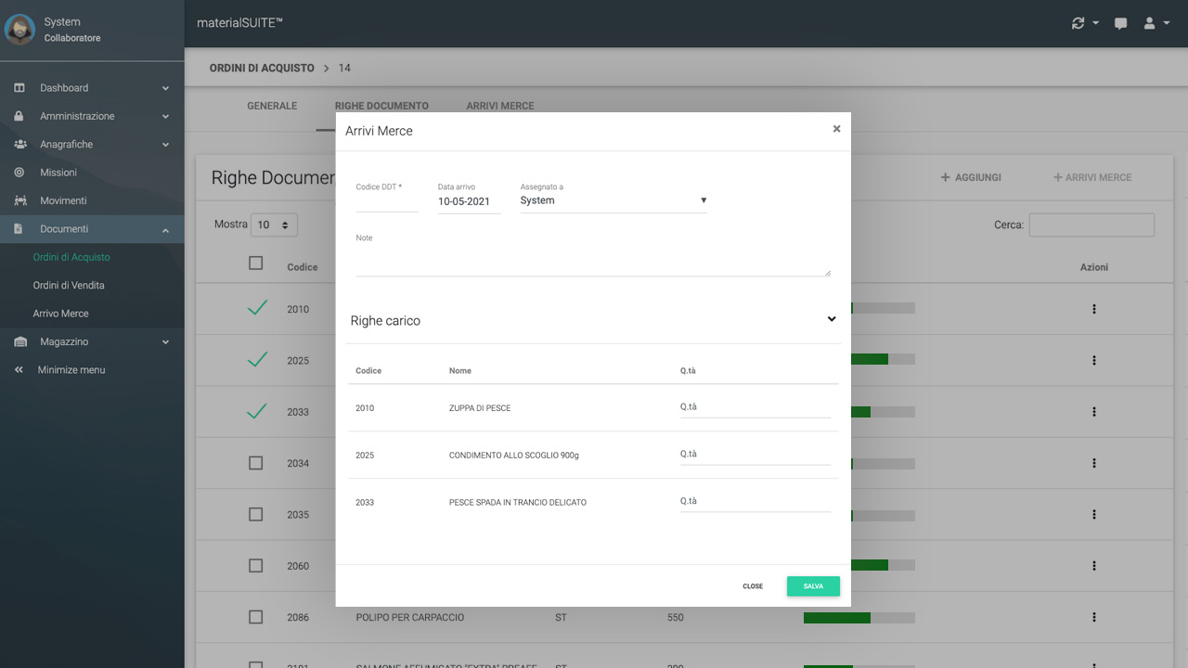The width and height of the screenshot is (1188, 668).
Task: Click the refresh sync icon in top bar
Action: point(1078,23)
